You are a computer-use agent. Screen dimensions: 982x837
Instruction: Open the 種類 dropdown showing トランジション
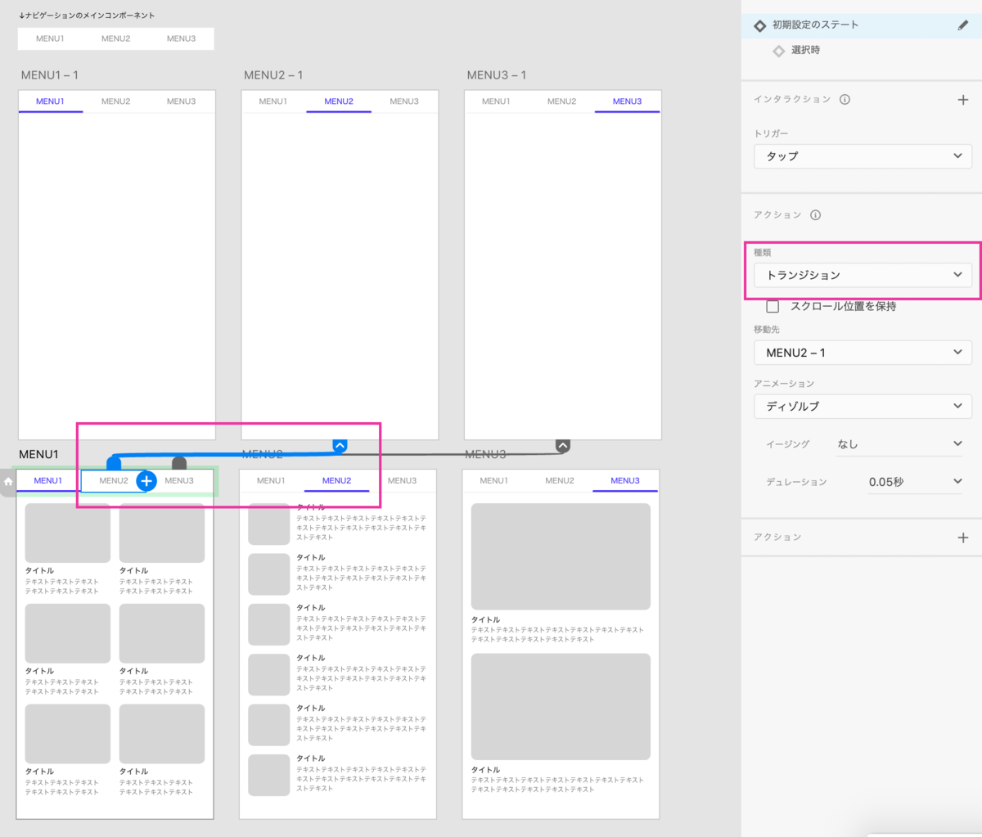click(863, 275)
